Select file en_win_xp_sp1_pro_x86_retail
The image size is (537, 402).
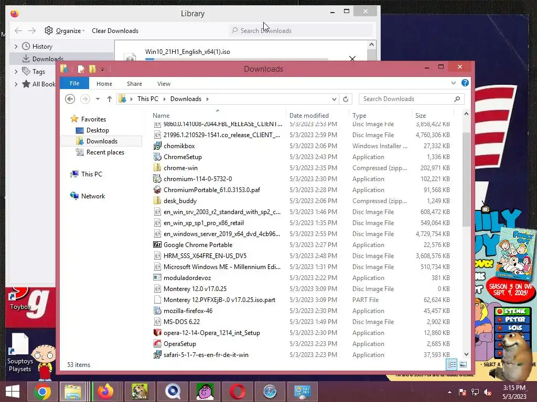point(203,223)
